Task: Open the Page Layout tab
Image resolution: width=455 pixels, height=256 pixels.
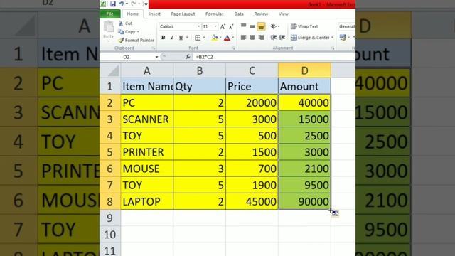Action: pyautogui.click(x=183, y=14)
